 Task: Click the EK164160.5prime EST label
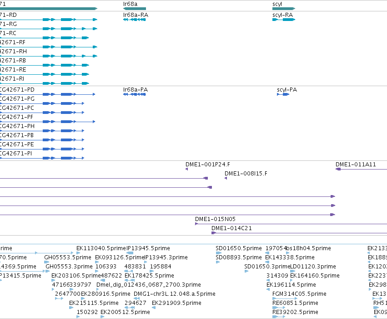315,276
